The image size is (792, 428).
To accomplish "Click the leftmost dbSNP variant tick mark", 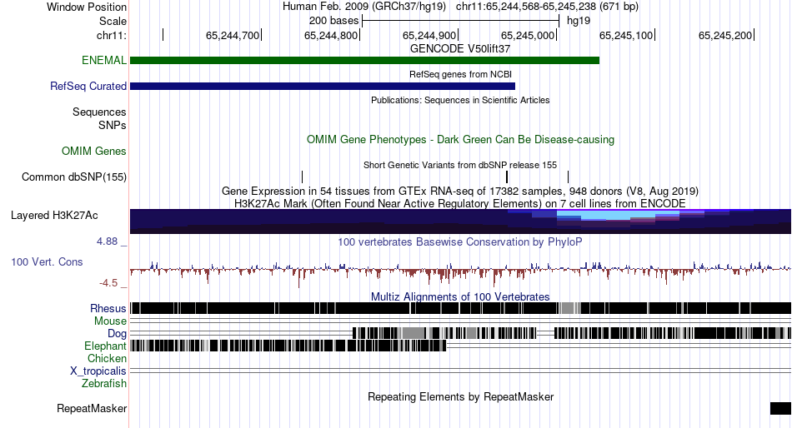I will tap(302, 177).
